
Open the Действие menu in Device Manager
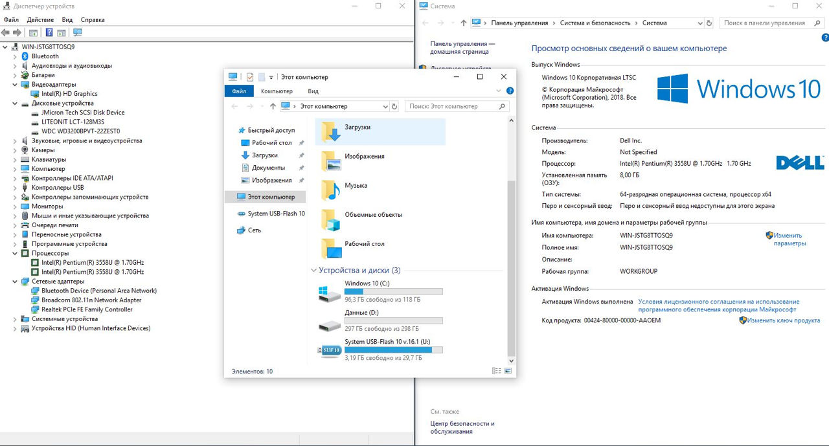pos(40,19)
